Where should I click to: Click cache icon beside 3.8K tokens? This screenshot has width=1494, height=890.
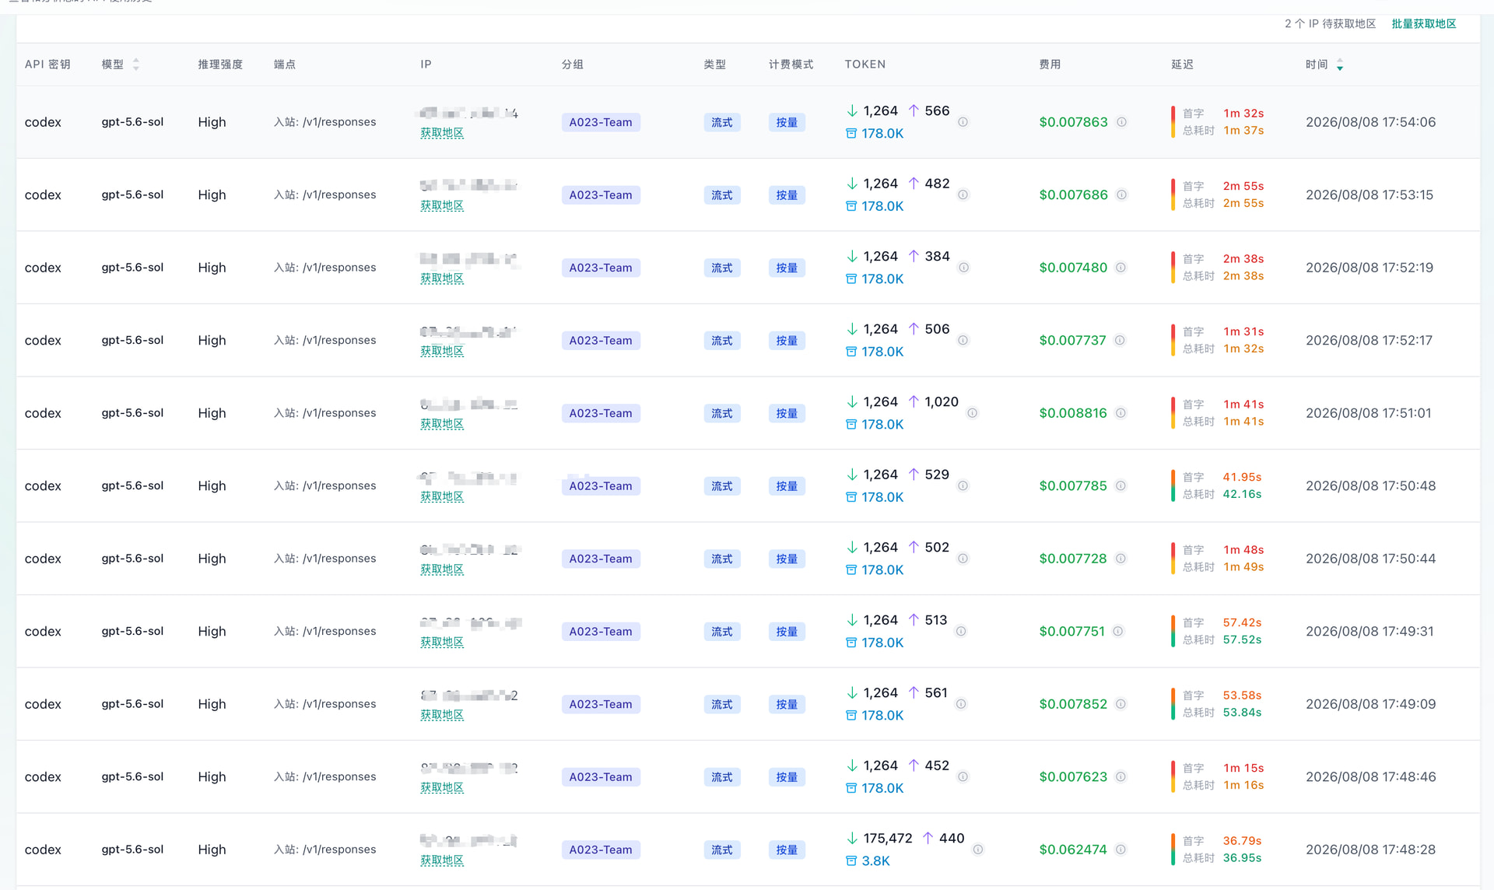[x=851, y=861]
